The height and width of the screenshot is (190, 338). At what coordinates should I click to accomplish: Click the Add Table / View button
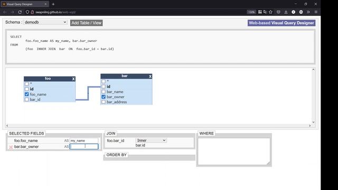(x=86, y=23)
